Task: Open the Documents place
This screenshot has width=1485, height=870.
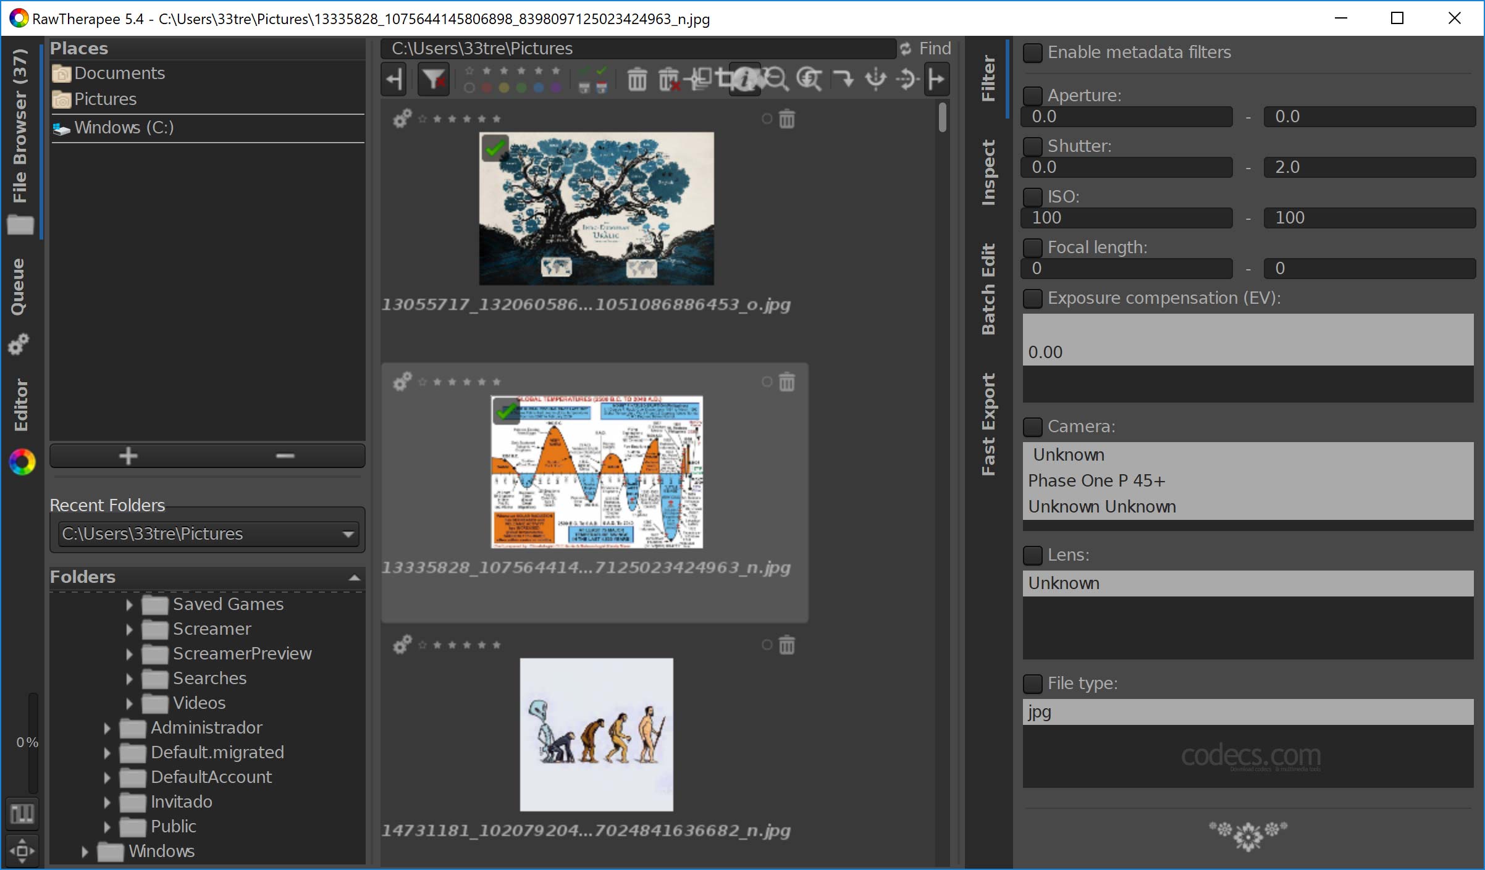Action: (119, 73)
